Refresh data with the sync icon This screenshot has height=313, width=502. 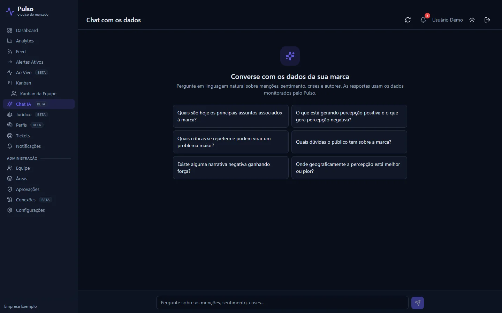tap(408, 20)
